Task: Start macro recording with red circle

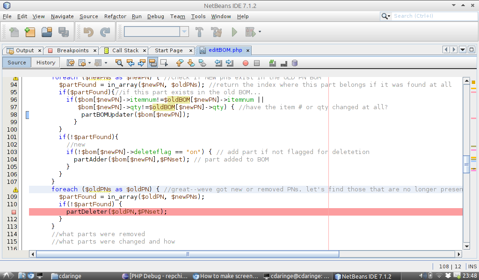Action: pos(245,63)
